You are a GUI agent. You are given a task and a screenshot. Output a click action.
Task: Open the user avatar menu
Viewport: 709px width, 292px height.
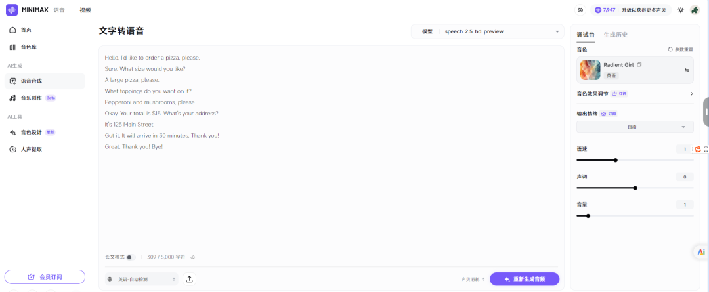click(x=695, y=10)
